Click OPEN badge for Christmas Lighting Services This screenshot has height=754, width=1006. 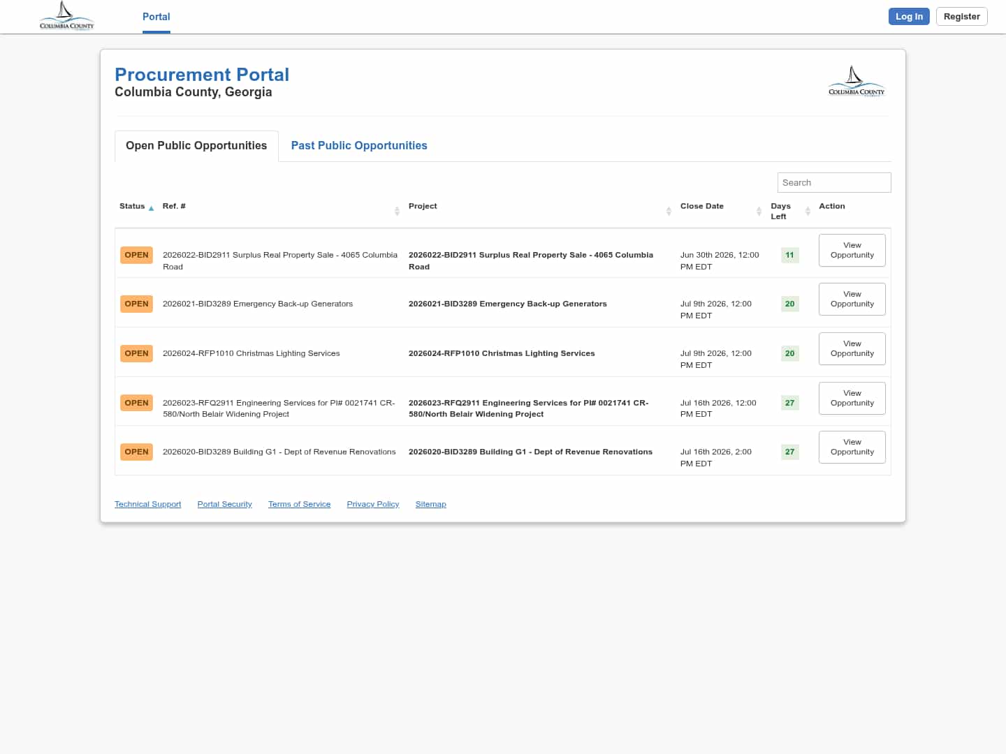coord(136,353)
